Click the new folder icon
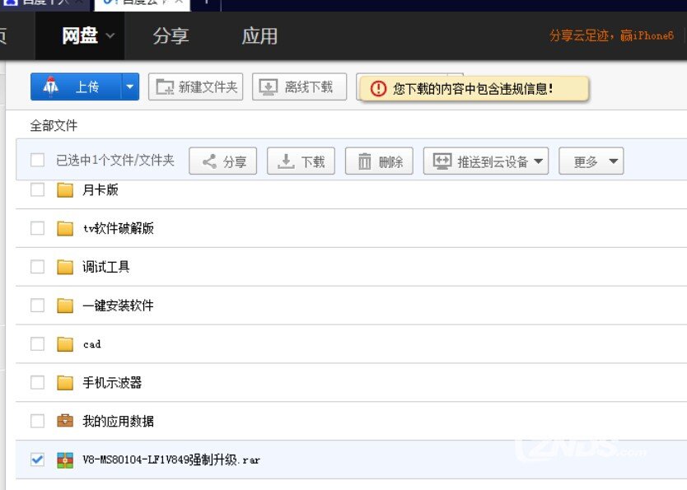 coord(166,86)
